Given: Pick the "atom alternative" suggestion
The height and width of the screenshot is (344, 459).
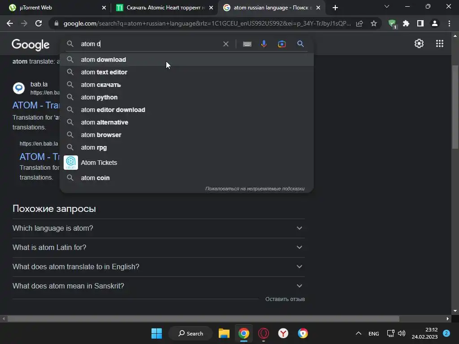Looking at the screenshot, I should tap(186, 123).
